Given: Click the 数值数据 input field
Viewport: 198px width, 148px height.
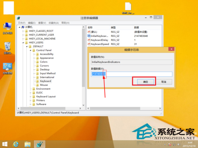Looking at the screenshot, I should (132, 74).
